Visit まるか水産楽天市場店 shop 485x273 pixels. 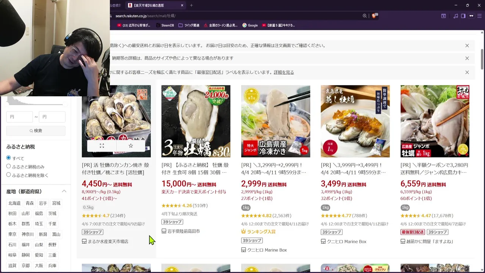pyautogui.click(x=105, y=242)
